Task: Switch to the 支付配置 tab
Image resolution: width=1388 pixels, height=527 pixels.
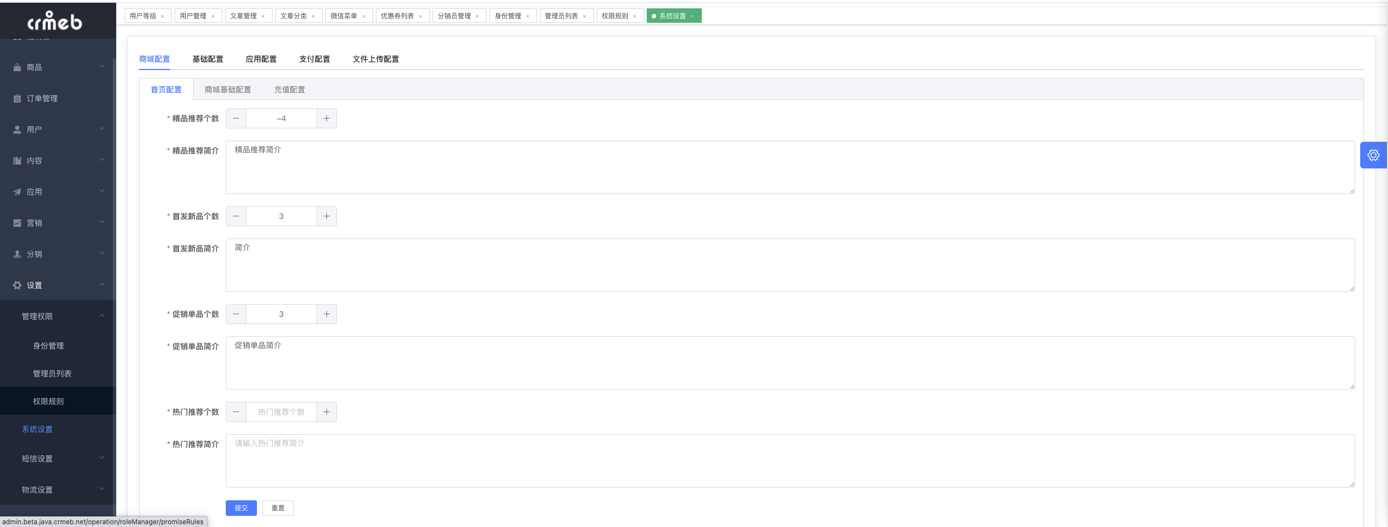Action: [x=315, y=59]
